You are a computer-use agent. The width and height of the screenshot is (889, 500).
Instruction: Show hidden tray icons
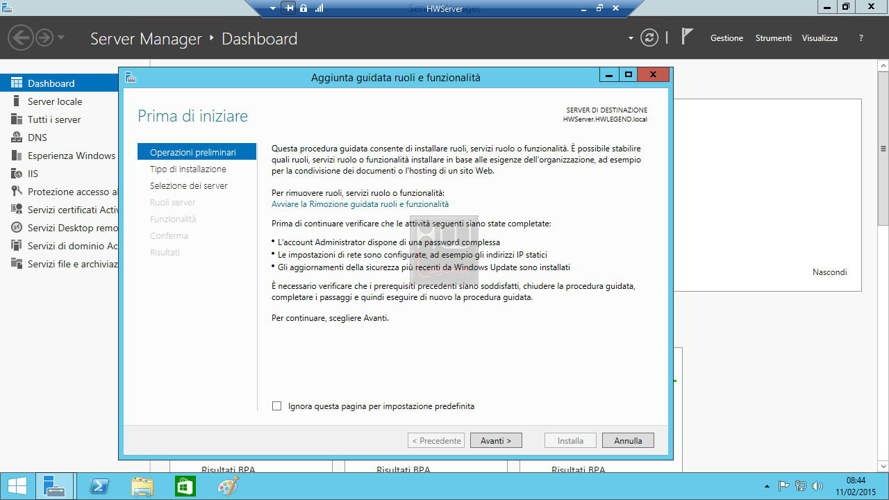click(x=767, y=487)
